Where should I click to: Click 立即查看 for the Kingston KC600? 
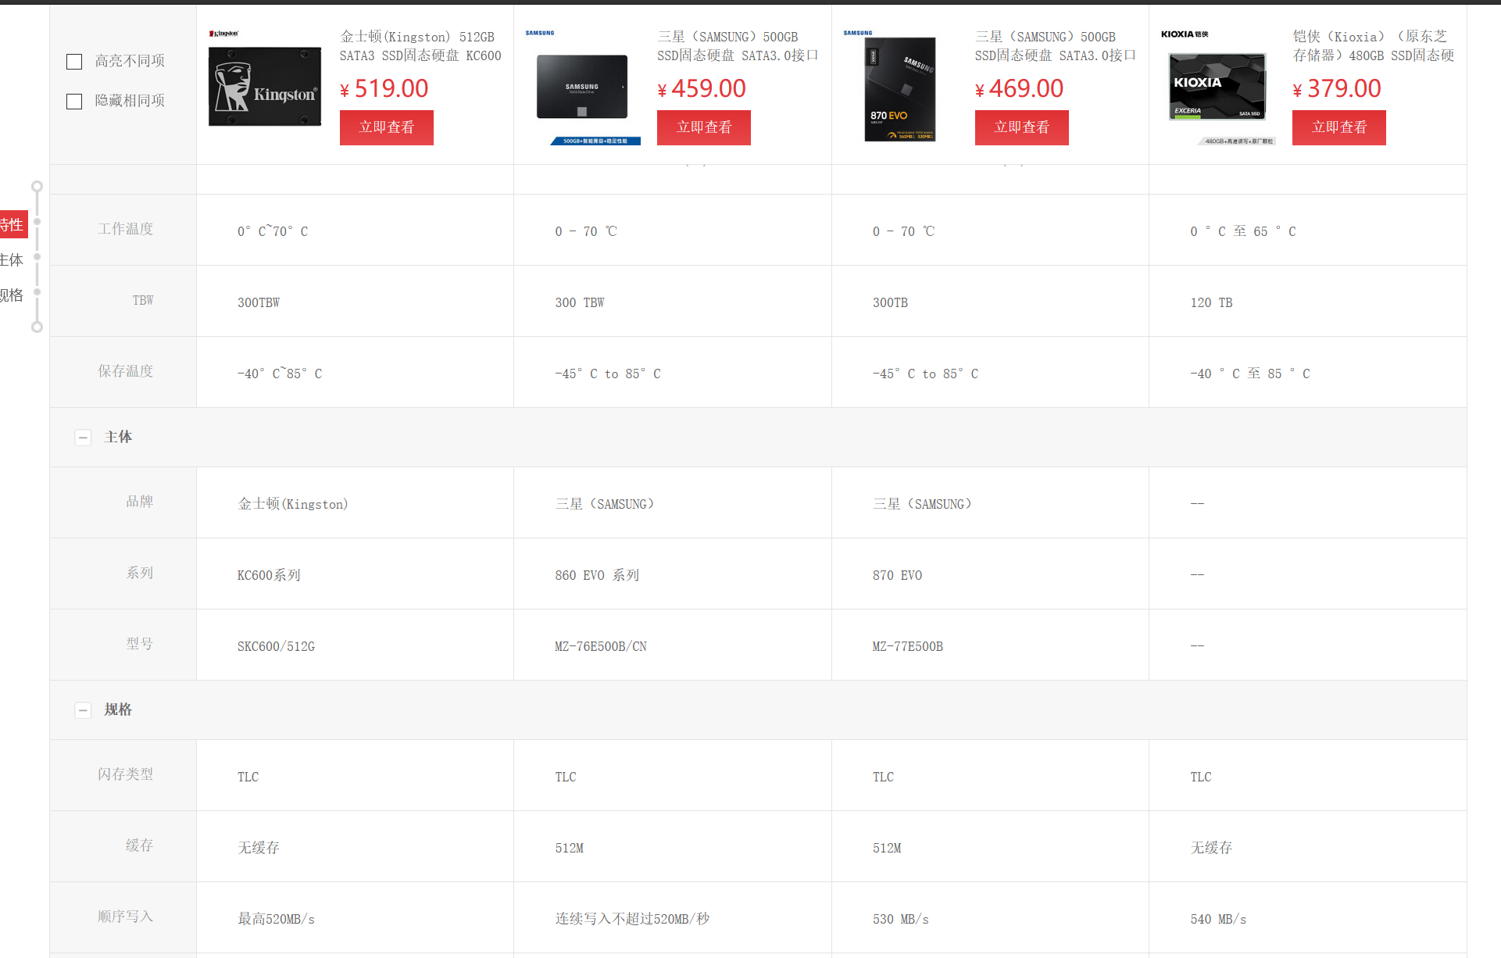tap(386, 127)
